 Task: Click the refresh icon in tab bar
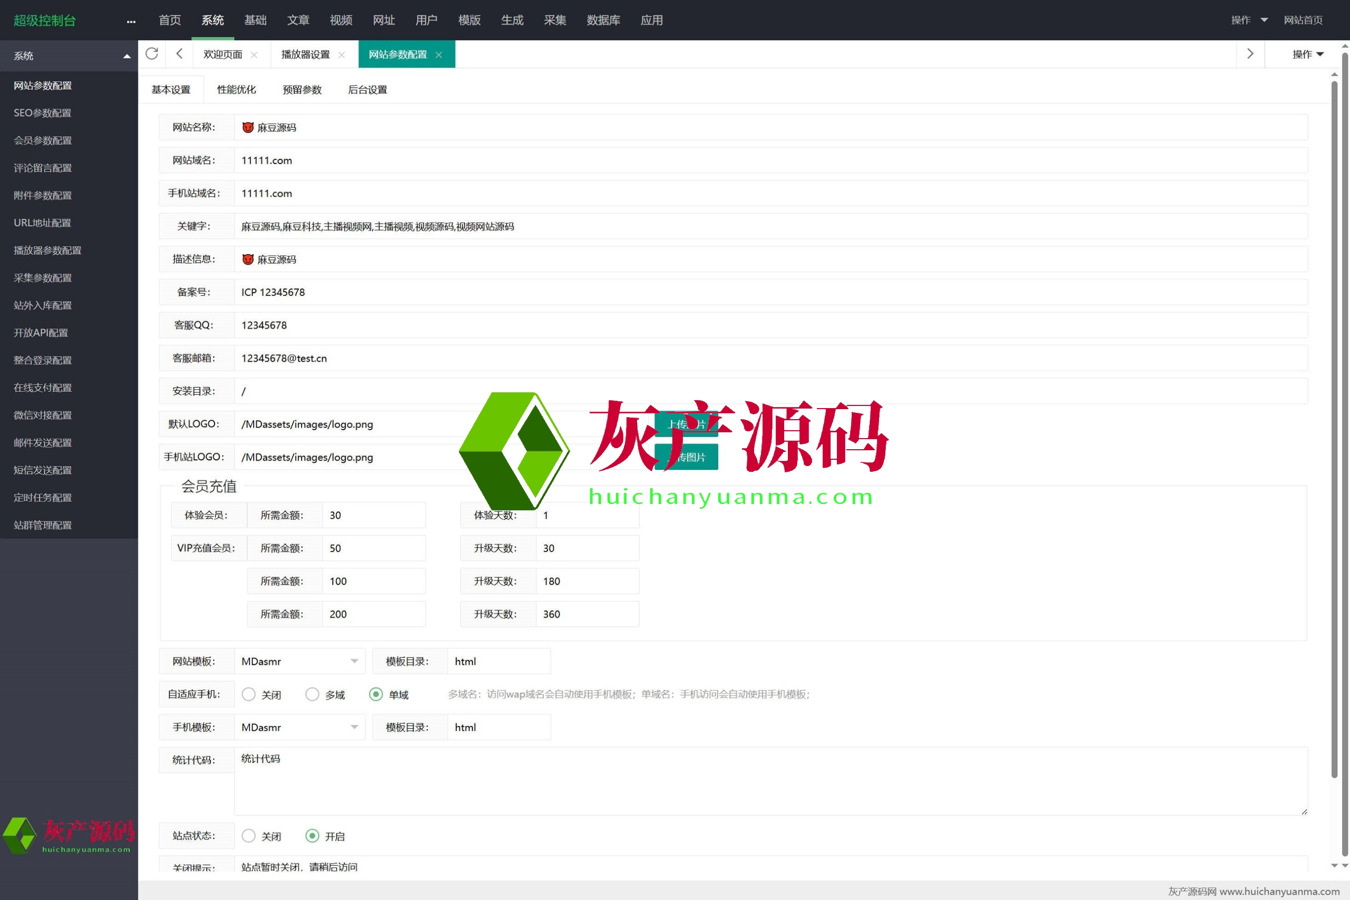point(151,54)
